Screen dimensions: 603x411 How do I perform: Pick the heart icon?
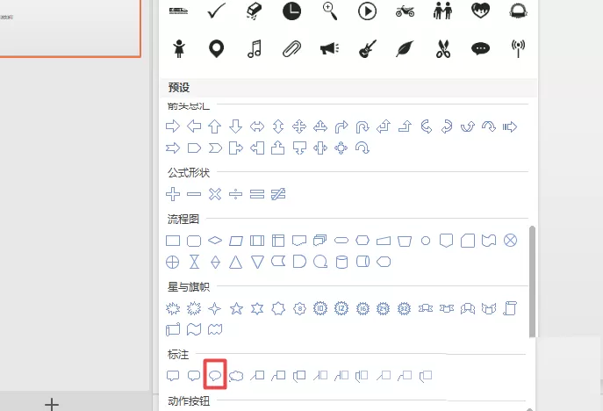click(x=480, y=11)
